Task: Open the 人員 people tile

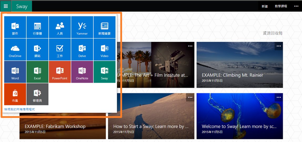Action: tap(60, 27)
